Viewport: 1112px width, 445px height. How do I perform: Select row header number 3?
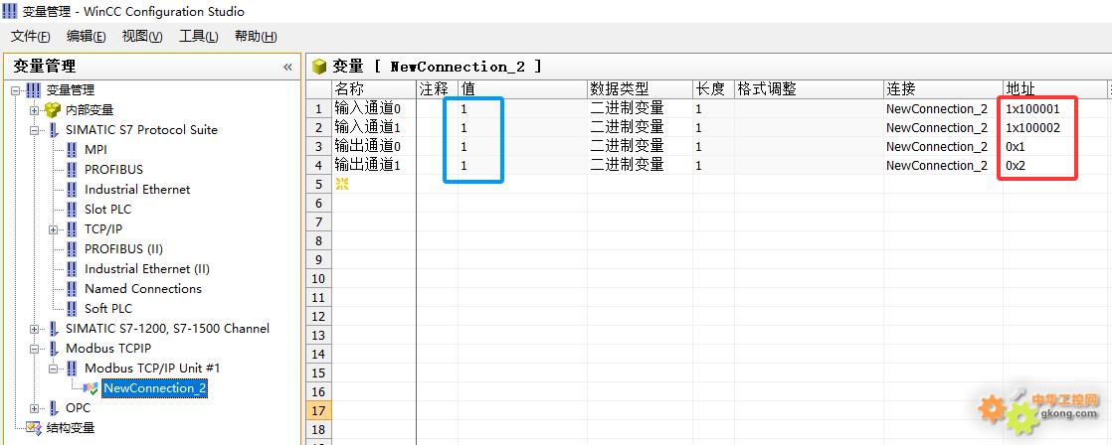tap(318, 146)
